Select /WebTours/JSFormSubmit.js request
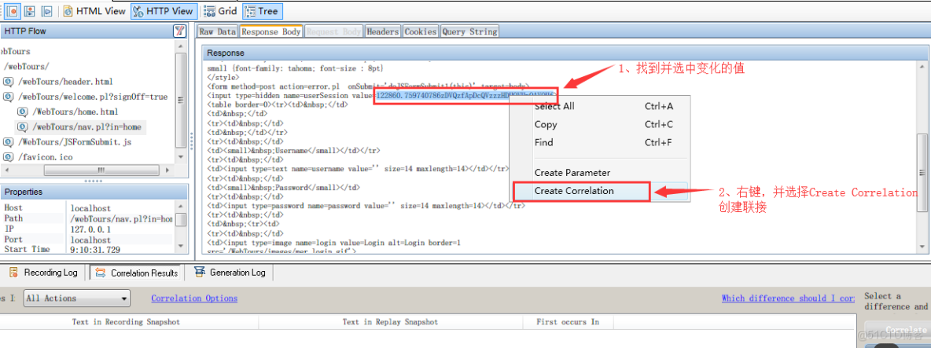 coord(75,142)
